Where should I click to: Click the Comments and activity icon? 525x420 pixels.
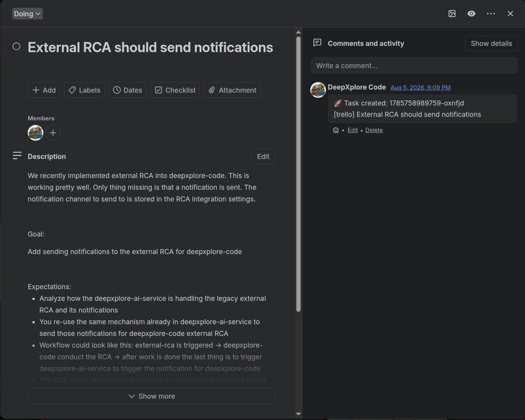click(317, 43)
